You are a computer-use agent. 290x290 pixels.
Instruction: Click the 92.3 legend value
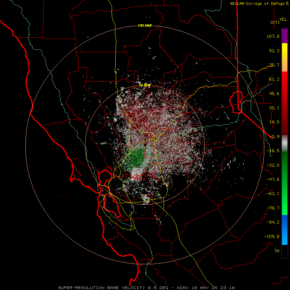(274, 51)
